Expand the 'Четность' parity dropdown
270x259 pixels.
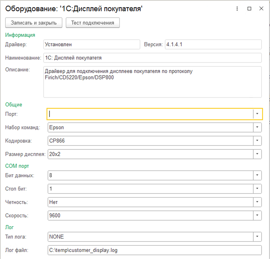point(257,202)
